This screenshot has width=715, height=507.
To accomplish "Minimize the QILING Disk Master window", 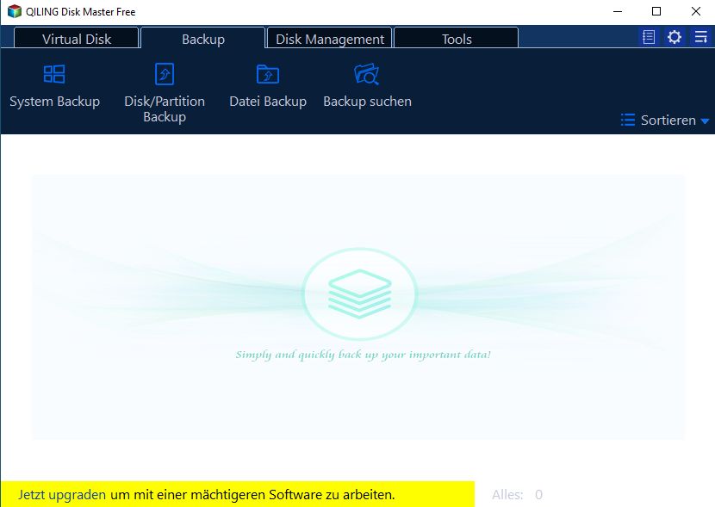I will point(618,11).
